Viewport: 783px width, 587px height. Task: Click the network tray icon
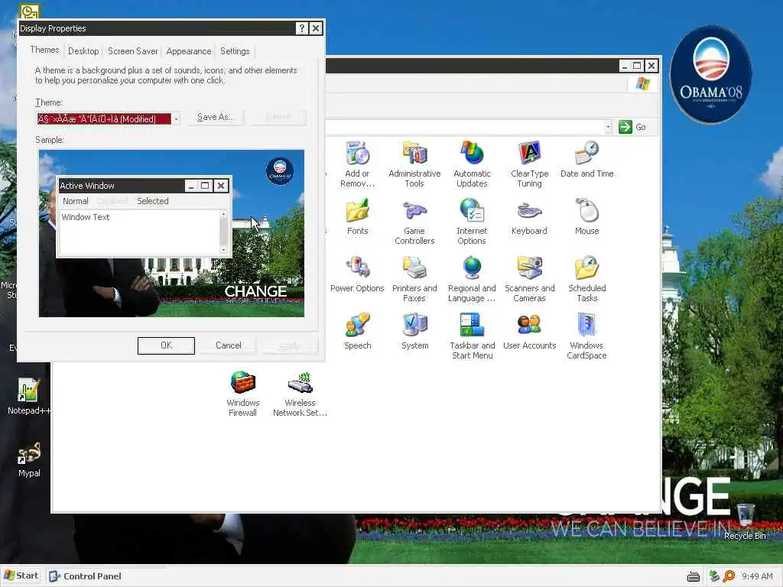[714, 576]
